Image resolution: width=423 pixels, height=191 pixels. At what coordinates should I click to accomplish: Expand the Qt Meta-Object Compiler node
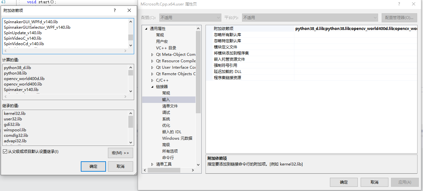(x=152, y=54)
